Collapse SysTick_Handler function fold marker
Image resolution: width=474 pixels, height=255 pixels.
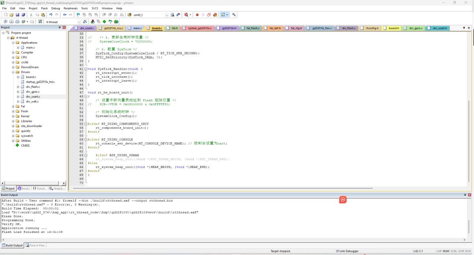click(x=85, y=69)
